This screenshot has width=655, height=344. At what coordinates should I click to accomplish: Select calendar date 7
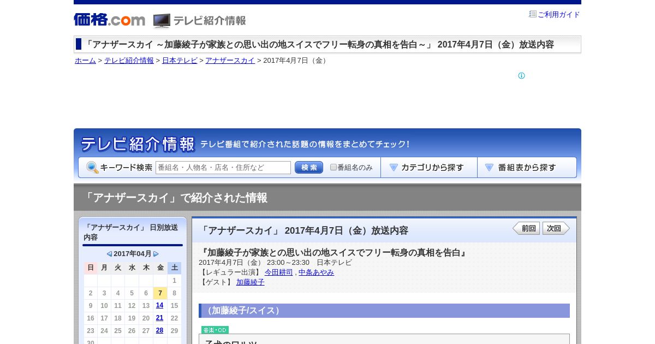pos(160,293)
